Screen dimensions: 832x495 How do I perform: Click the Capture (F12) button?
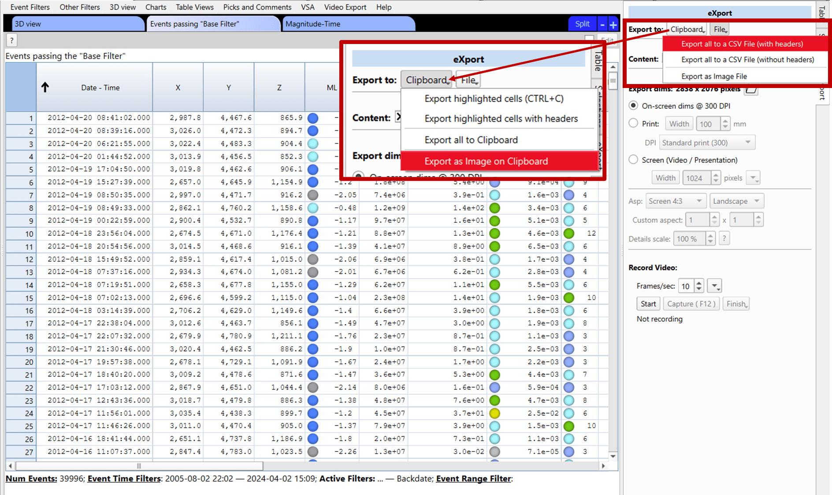point(691,304)
